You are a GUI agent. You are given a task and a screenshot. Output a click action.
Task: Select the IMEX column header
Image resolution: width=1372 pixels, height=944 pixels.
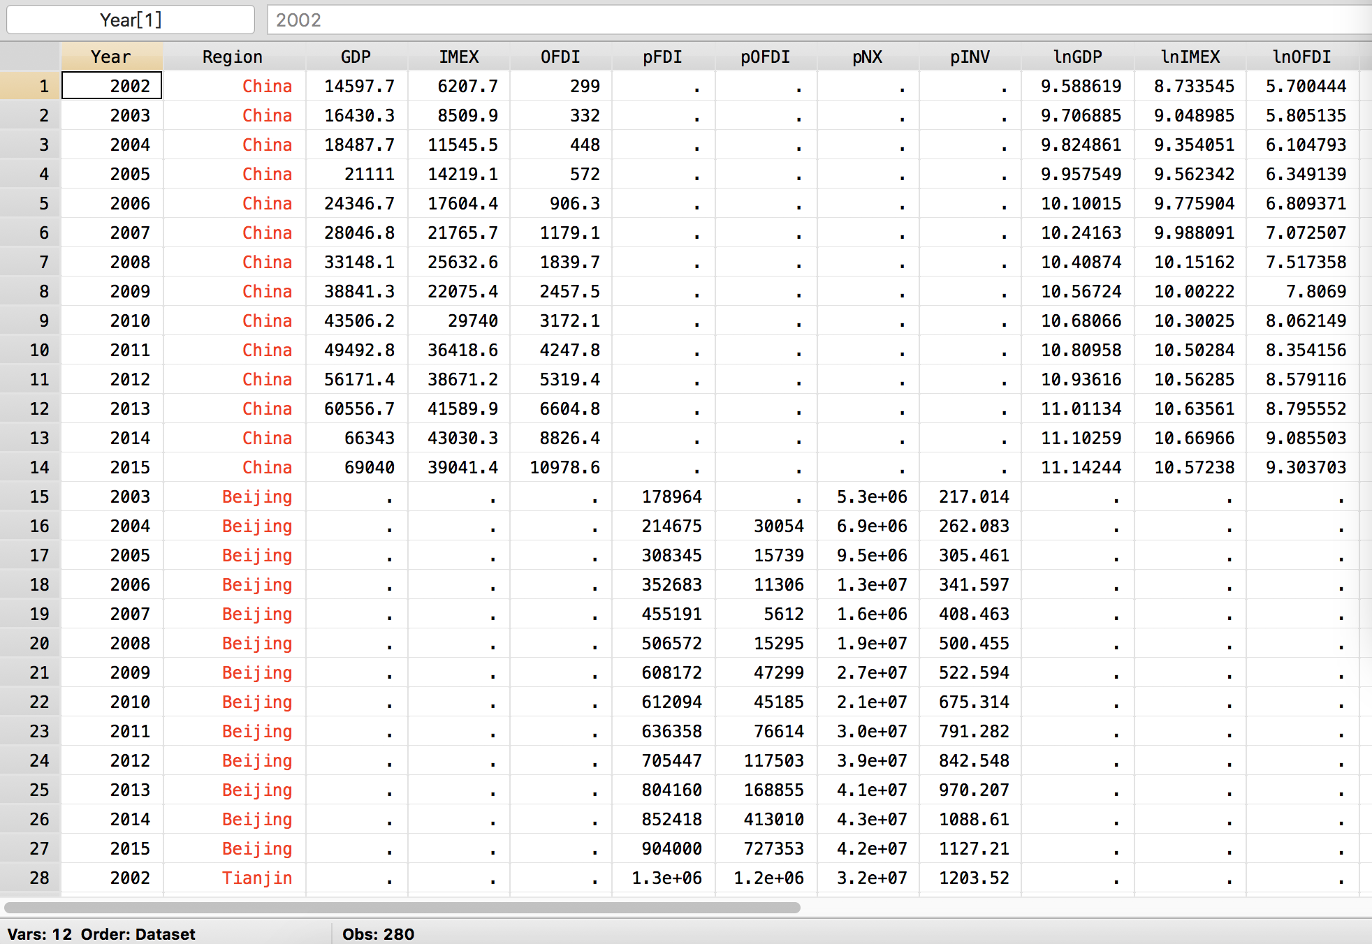point(459,57)
